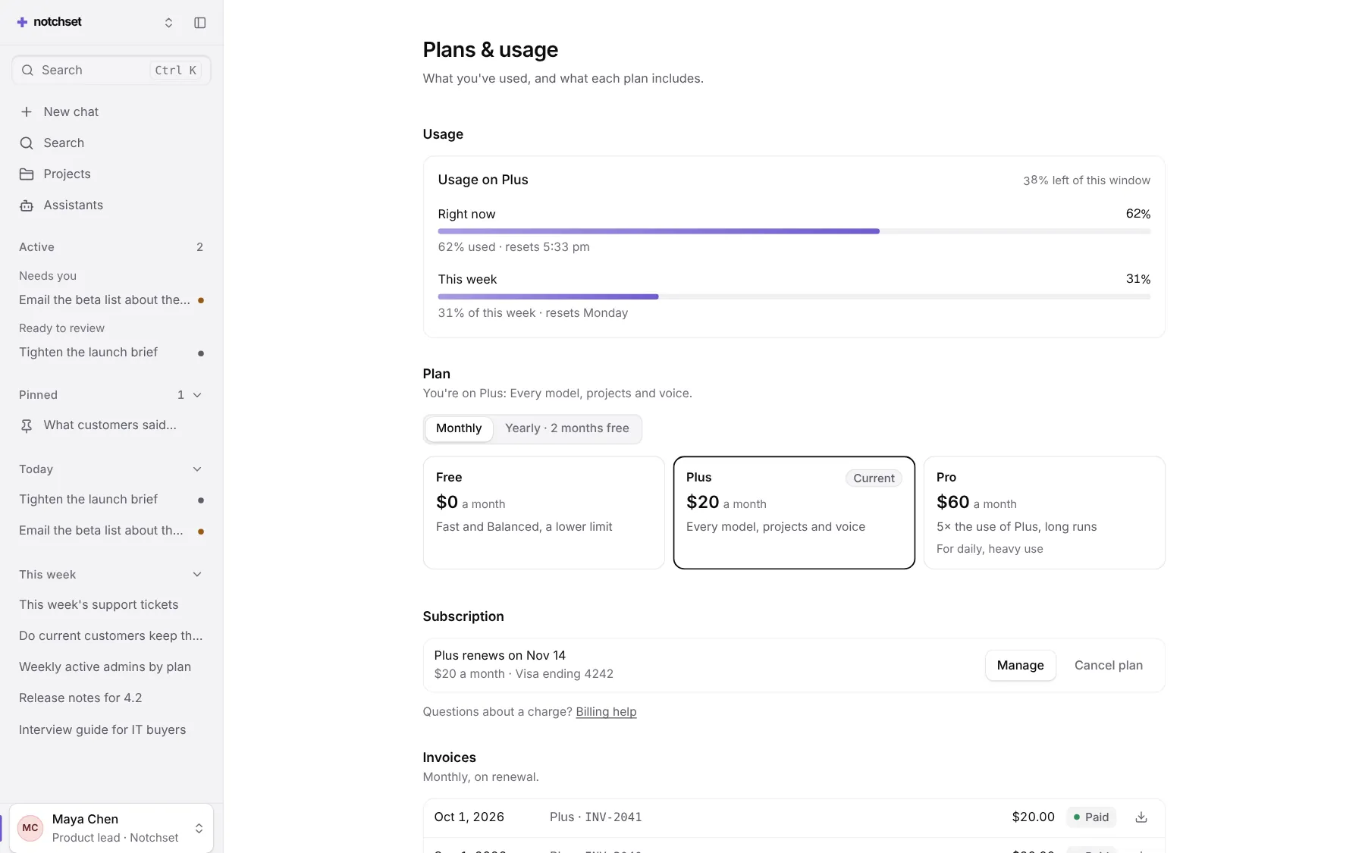Click the Active section header
The image size is (1365, 853).
point(36,247)
